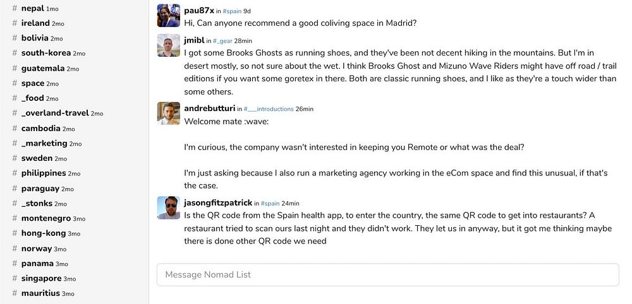The height and width of the screenshot is (304, 632).
Task: Click the hash icon beside space
Action: click(15, 83)
